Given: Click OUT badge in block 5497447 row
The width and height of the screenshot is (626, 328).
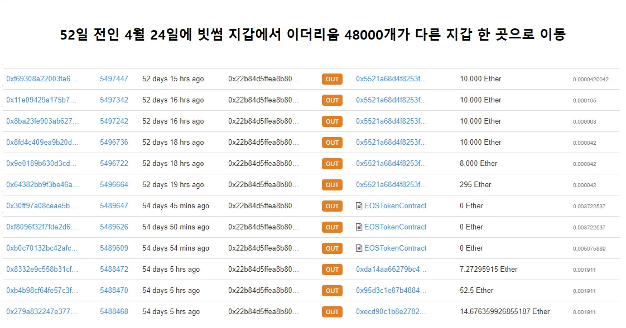Looking at the screenshot, I should pyautogui.click(x=332, y=79).
